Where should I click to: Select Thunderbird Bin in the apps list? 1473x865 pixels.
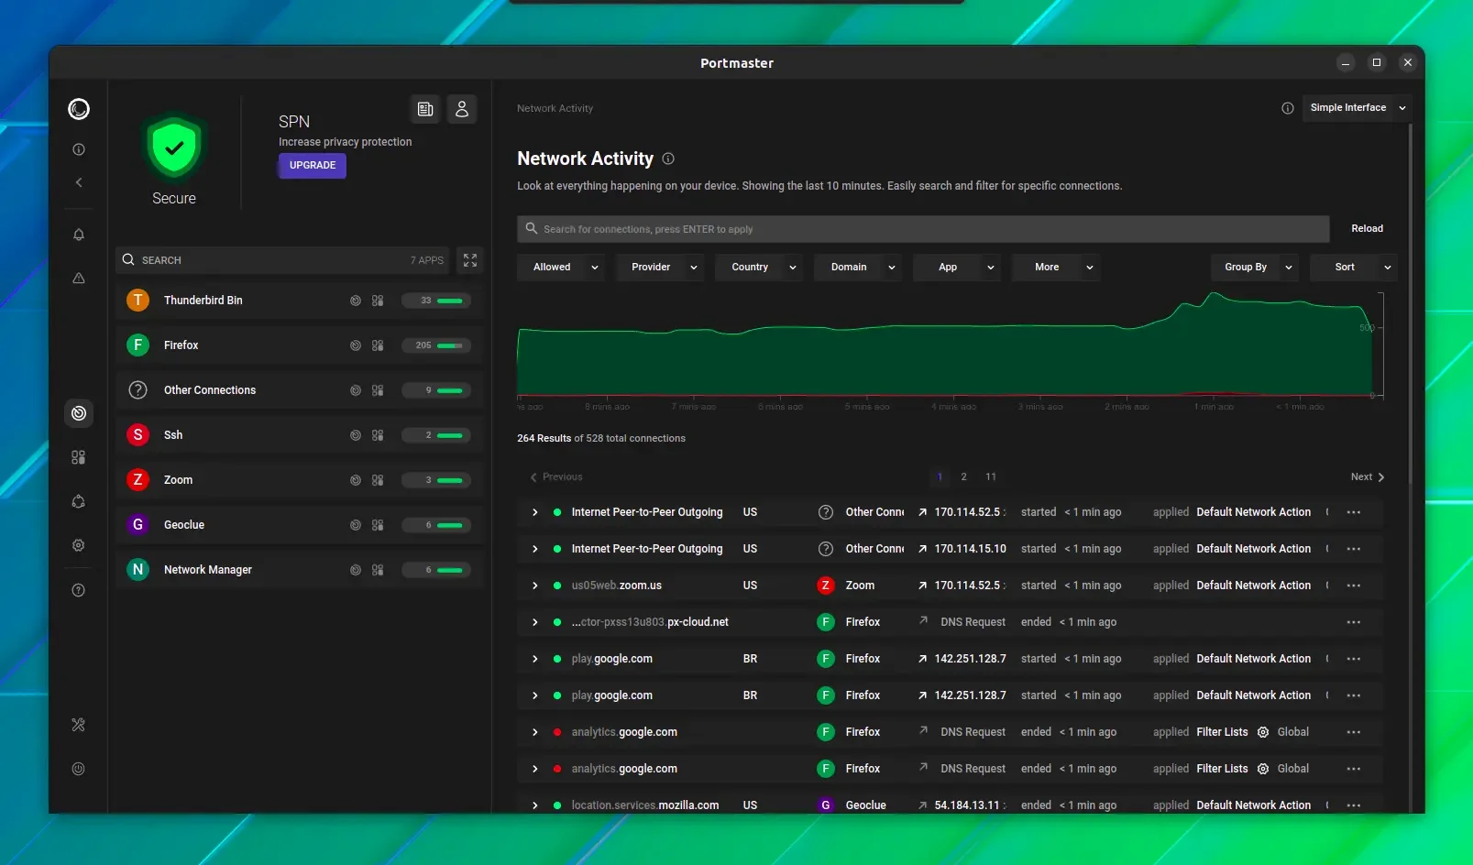(x=299, y=301)
